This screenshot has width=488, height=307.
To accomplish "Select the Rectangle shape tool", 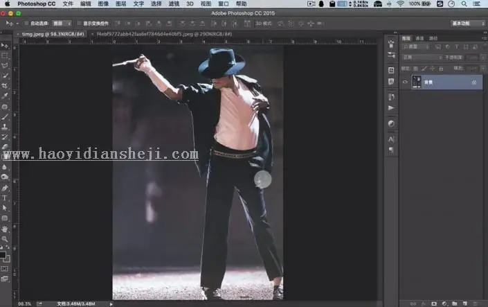I will click(x=5, y=218).
